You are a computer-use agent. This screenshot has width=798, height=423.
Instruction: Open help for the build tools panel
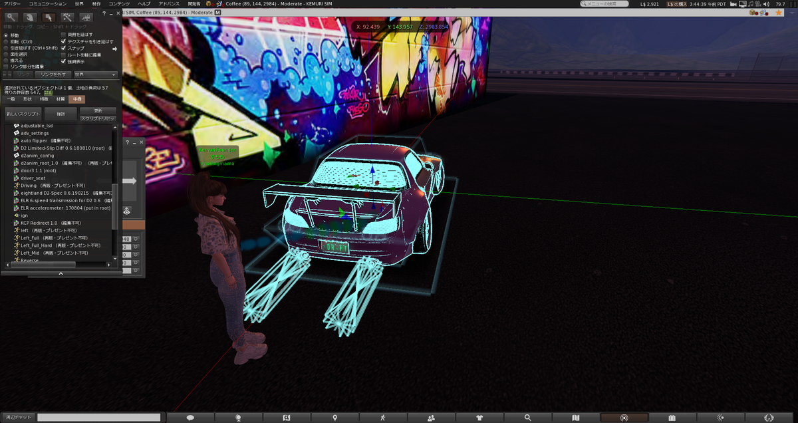pos(104,13)
